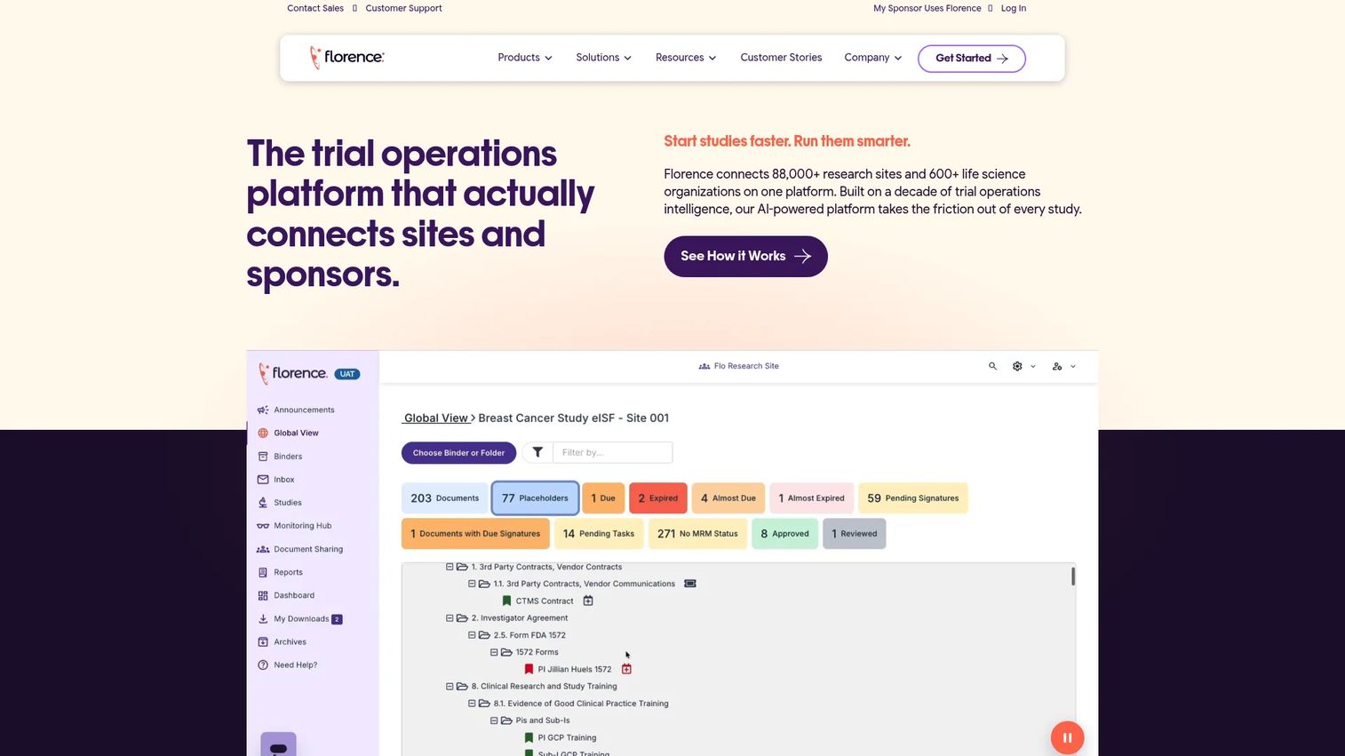Viewport: 1345px width, 756px height.
Task: Collapse the Pis and Sub-Is folder
Action: pos(494,720)
